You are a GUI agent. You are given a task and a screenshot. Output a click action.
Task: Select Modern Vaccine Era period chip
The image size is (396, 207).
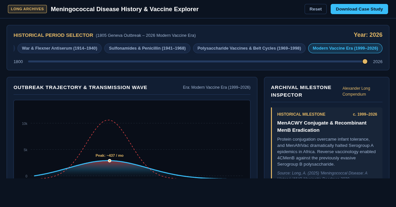point(345,48)
